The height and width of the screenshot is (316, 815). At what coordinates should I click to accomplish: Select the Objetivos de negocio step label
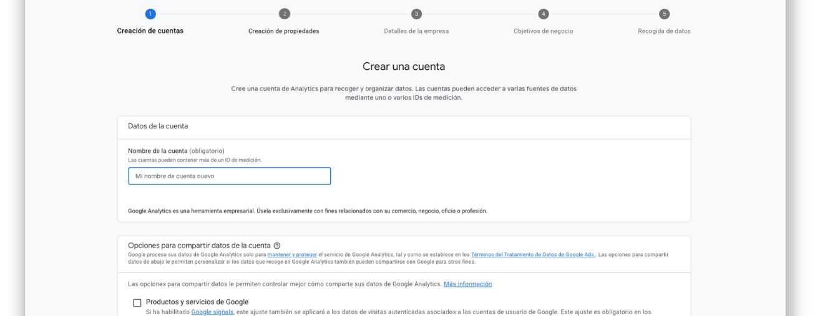[x=544, y=31]
